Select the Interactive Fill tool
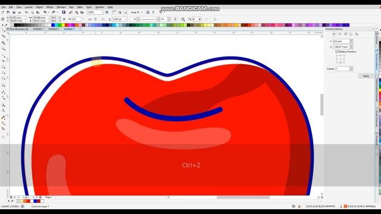Viewport: 381px width, 214px height. click(x=4, y=123)
